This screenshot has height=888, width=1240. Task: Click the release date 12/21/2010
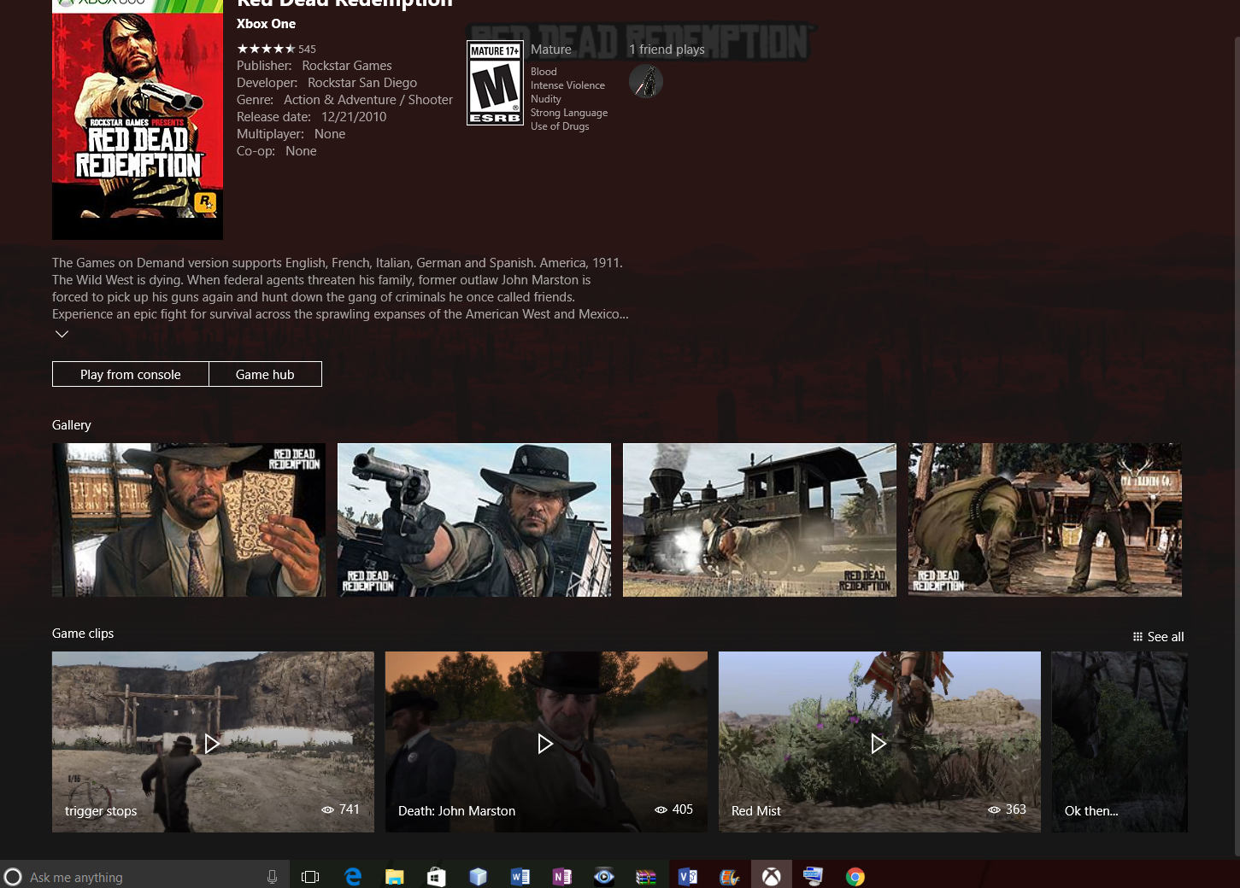pyautogui.click(x=354, y=117)
